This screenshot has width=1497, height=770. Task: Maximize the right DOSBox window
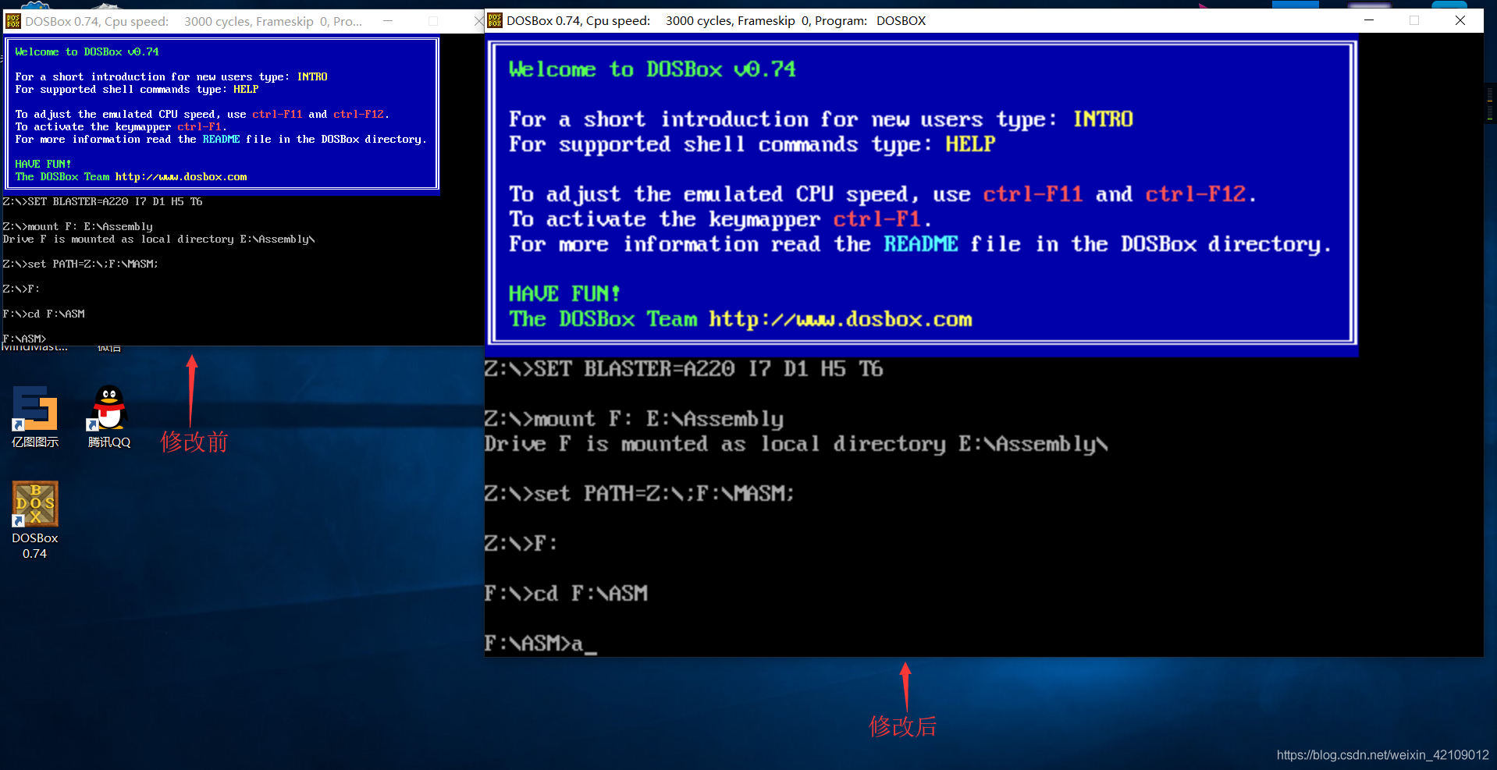click(x=1414, y=20)
